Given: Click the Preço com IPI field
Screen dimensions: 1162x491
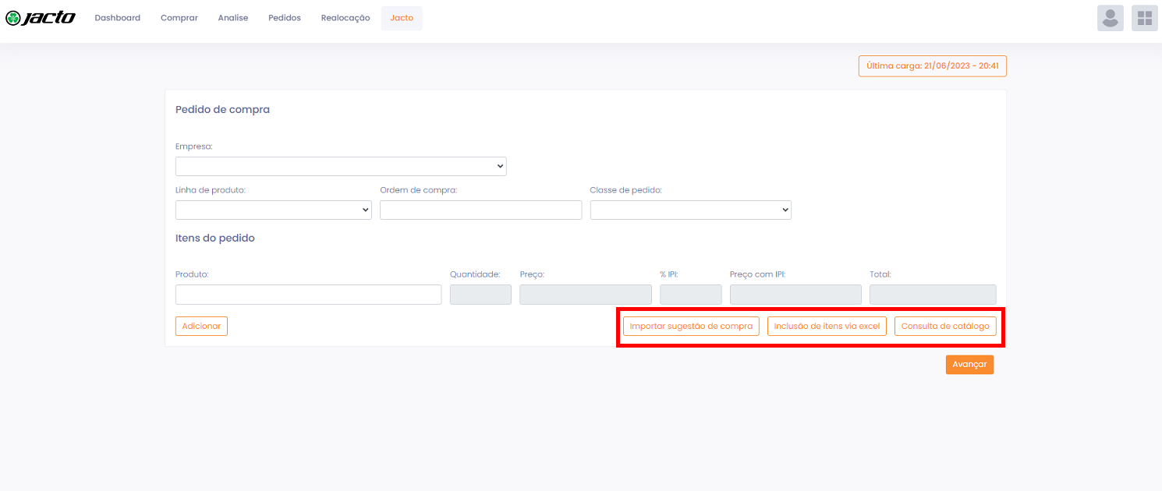Looking at the screenshot, I should [x=795, y=295].
